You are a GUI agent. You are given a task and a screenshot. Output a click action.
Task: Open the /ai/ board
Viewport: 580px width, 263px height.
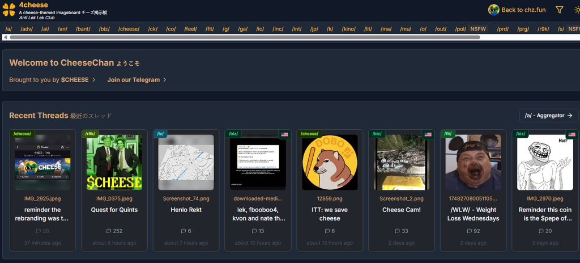point(45,29)
